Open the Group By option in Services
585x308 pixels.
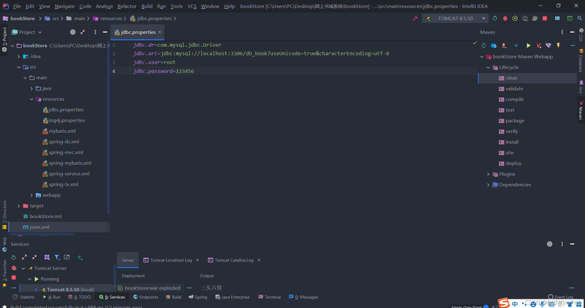click(47, 257)
